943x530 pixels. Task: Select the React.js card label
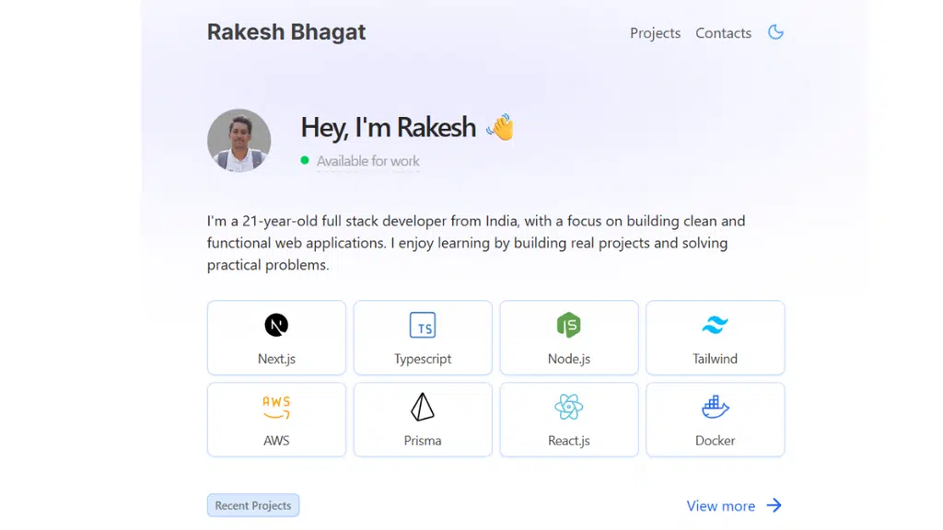(x=569, y=441)
